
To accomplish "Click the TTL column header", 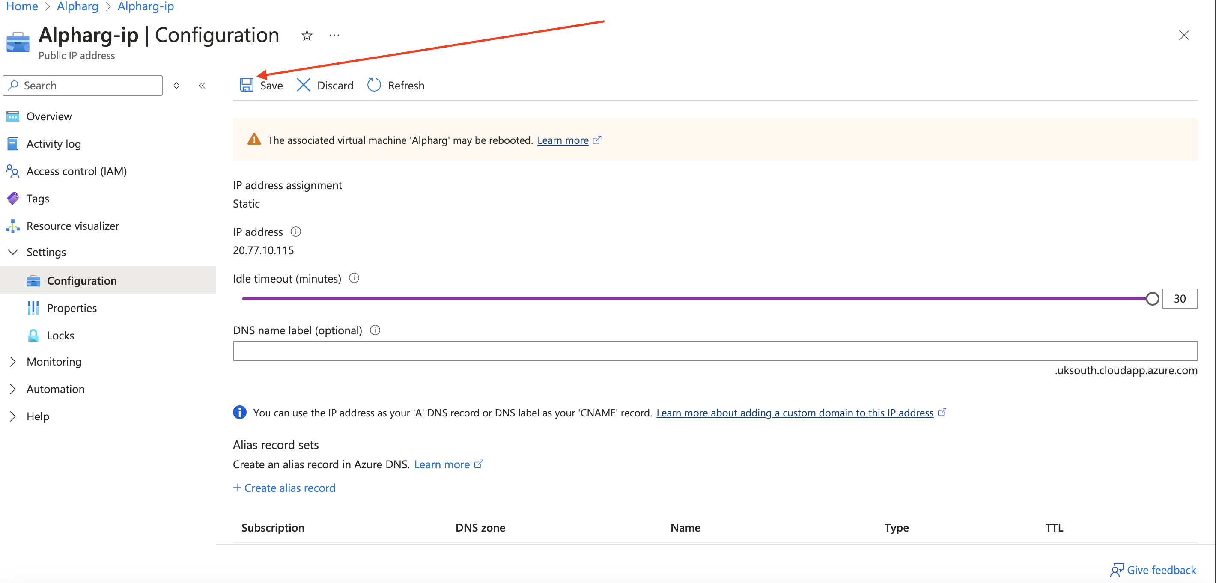I will 1054,527.
